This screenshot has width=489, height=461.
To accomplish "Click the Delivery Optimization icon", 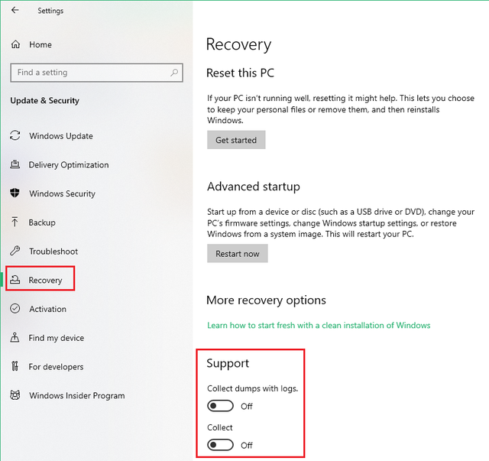I will [15, 164].
